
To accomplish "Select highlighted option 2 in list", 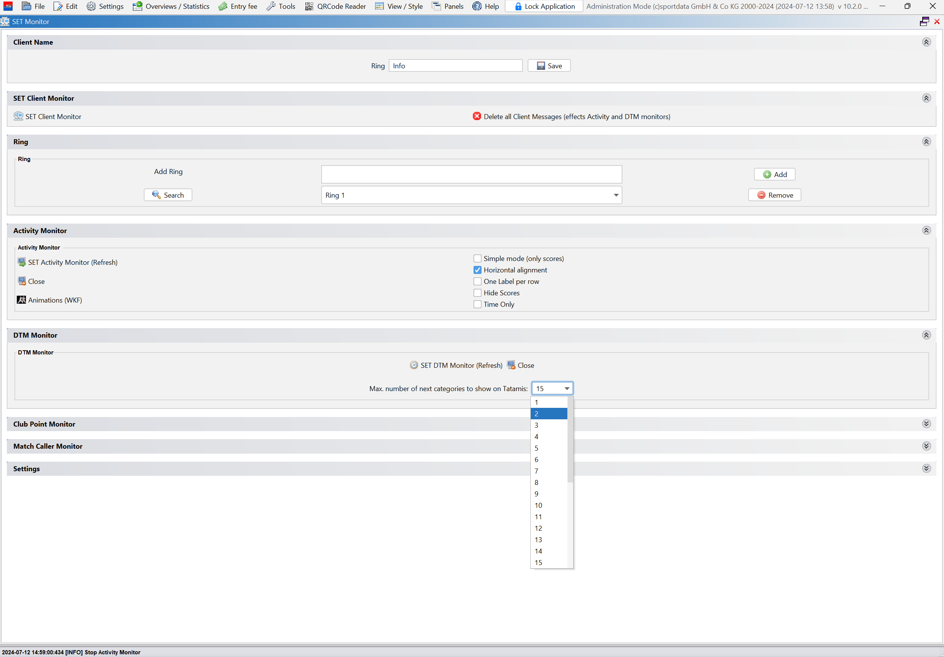I will (549, 414).
